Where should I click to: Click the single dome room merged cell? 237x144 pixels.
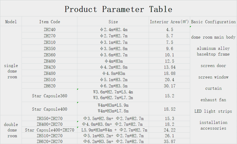(x=11, y=71)
